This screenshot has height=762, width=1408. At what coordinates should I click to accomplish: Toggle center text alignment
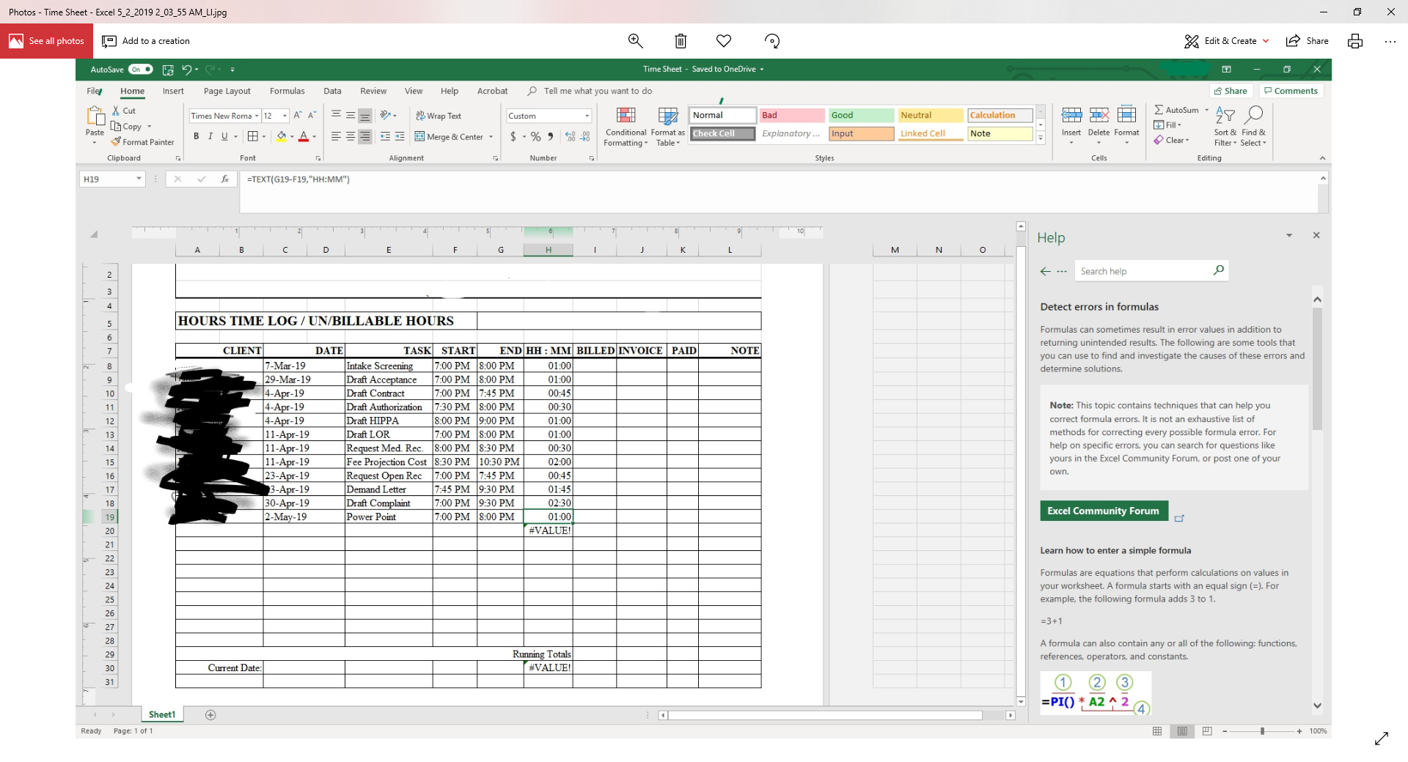click(351, 136)
